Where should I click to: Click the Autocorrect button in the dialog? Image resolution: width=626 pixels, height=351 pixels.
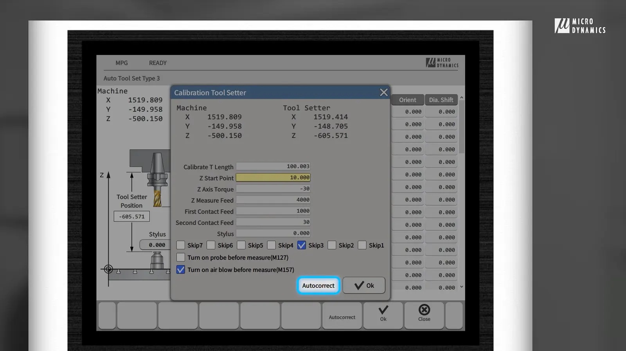click(x=318, y=285)
